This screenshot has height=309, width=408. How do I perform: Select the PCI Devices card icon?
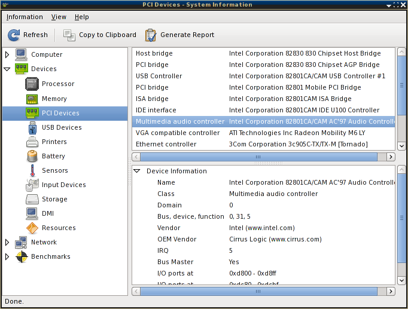point(32,113)
